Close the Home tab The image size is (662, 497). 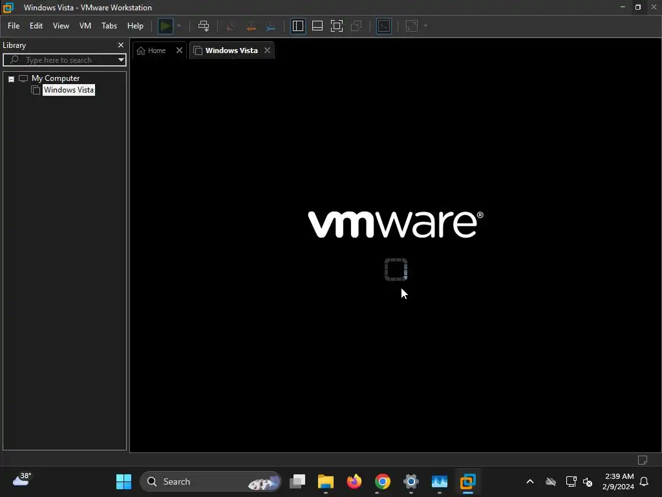click(180, 50)
